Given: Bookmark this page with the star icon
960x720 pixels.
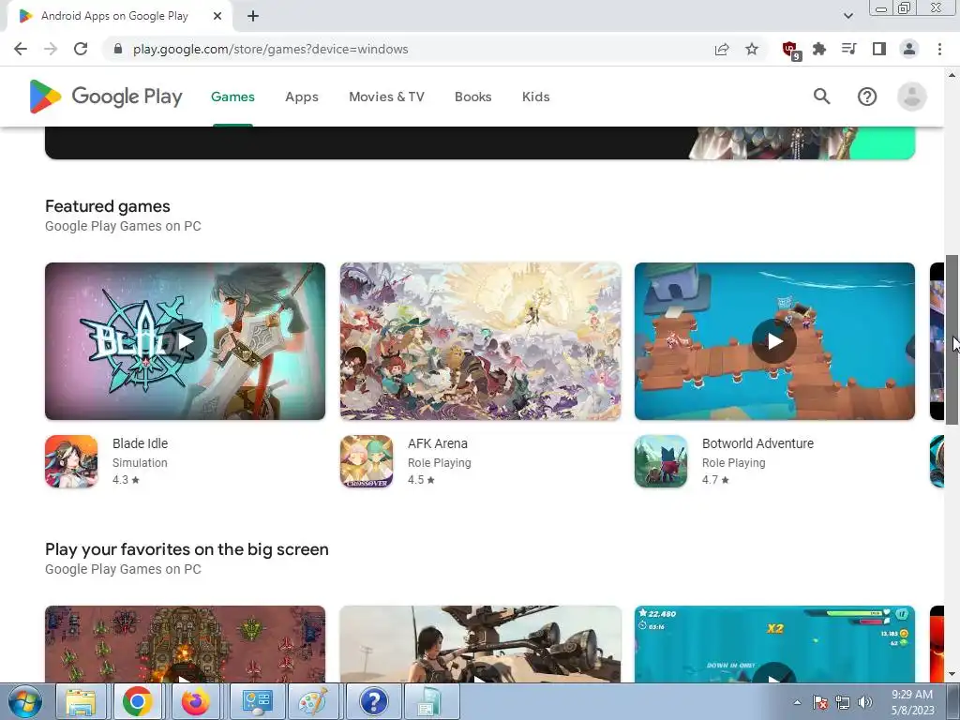Looking at the screenshot, I should [x=752, y=49].
